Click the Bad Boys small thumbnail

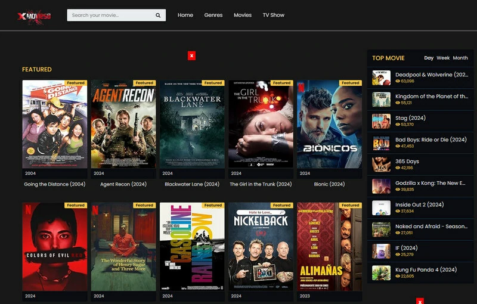(381, 142)
